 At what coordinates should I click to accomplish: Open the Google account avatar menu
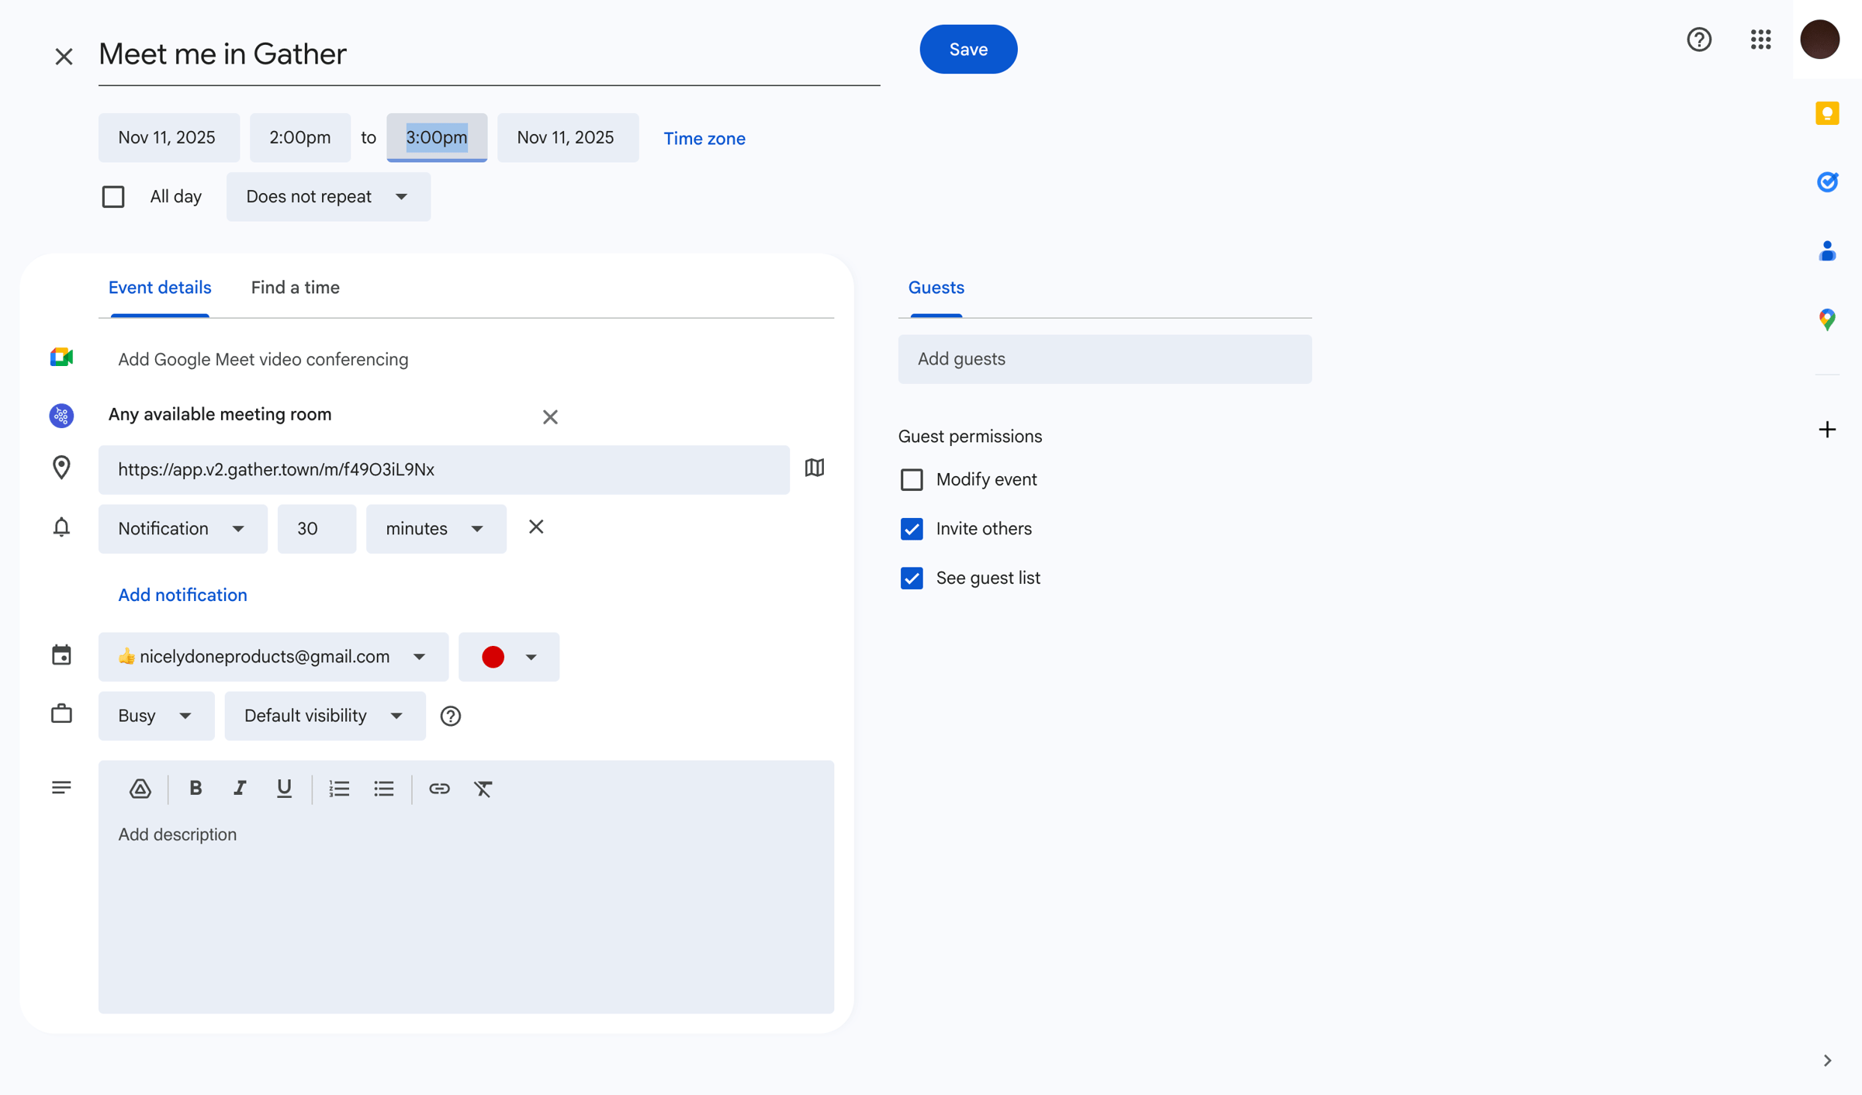click(x=1819, y=40)
